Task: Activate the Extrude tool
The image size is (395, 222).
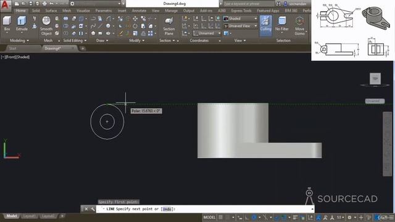Action: point(22,25)
